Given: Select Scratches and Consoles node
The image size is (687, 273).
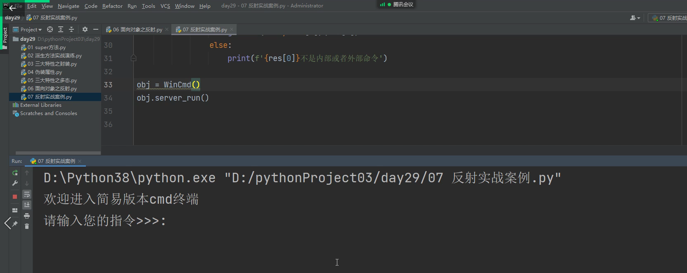Looking at the screenshot, I should 55,113.
